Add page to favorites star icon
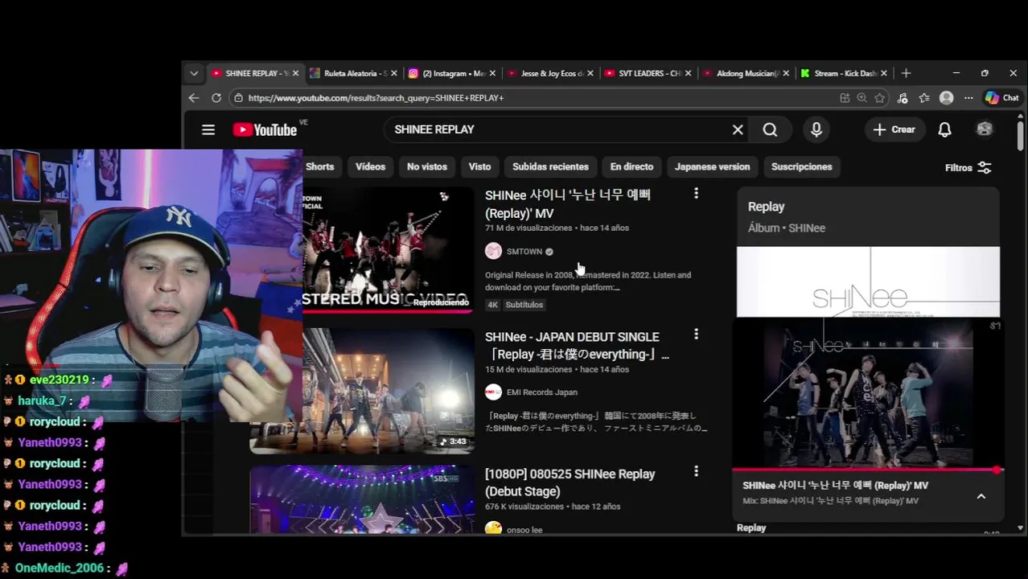The width and height of the screenshot is (1028, 579). pyautogui.click(x=879, y=97)
